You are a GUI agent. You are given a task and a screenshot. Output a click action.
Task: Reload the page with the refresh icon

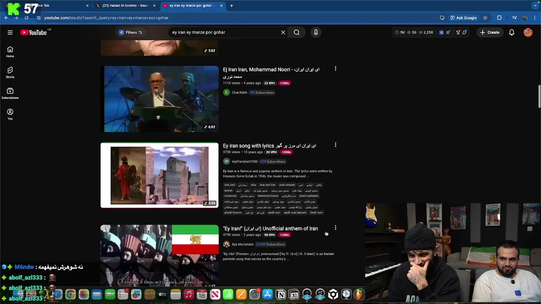pyautogui.click(x=26, y=18)
